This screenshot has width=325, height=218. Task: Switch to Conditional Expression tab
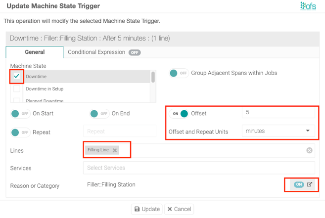[x=104, y=52]
